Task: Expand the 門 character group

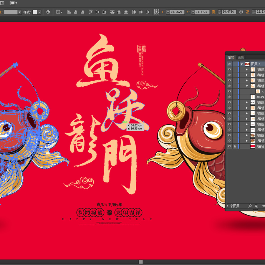Action: pyautogui.click(x=247, y=69)
